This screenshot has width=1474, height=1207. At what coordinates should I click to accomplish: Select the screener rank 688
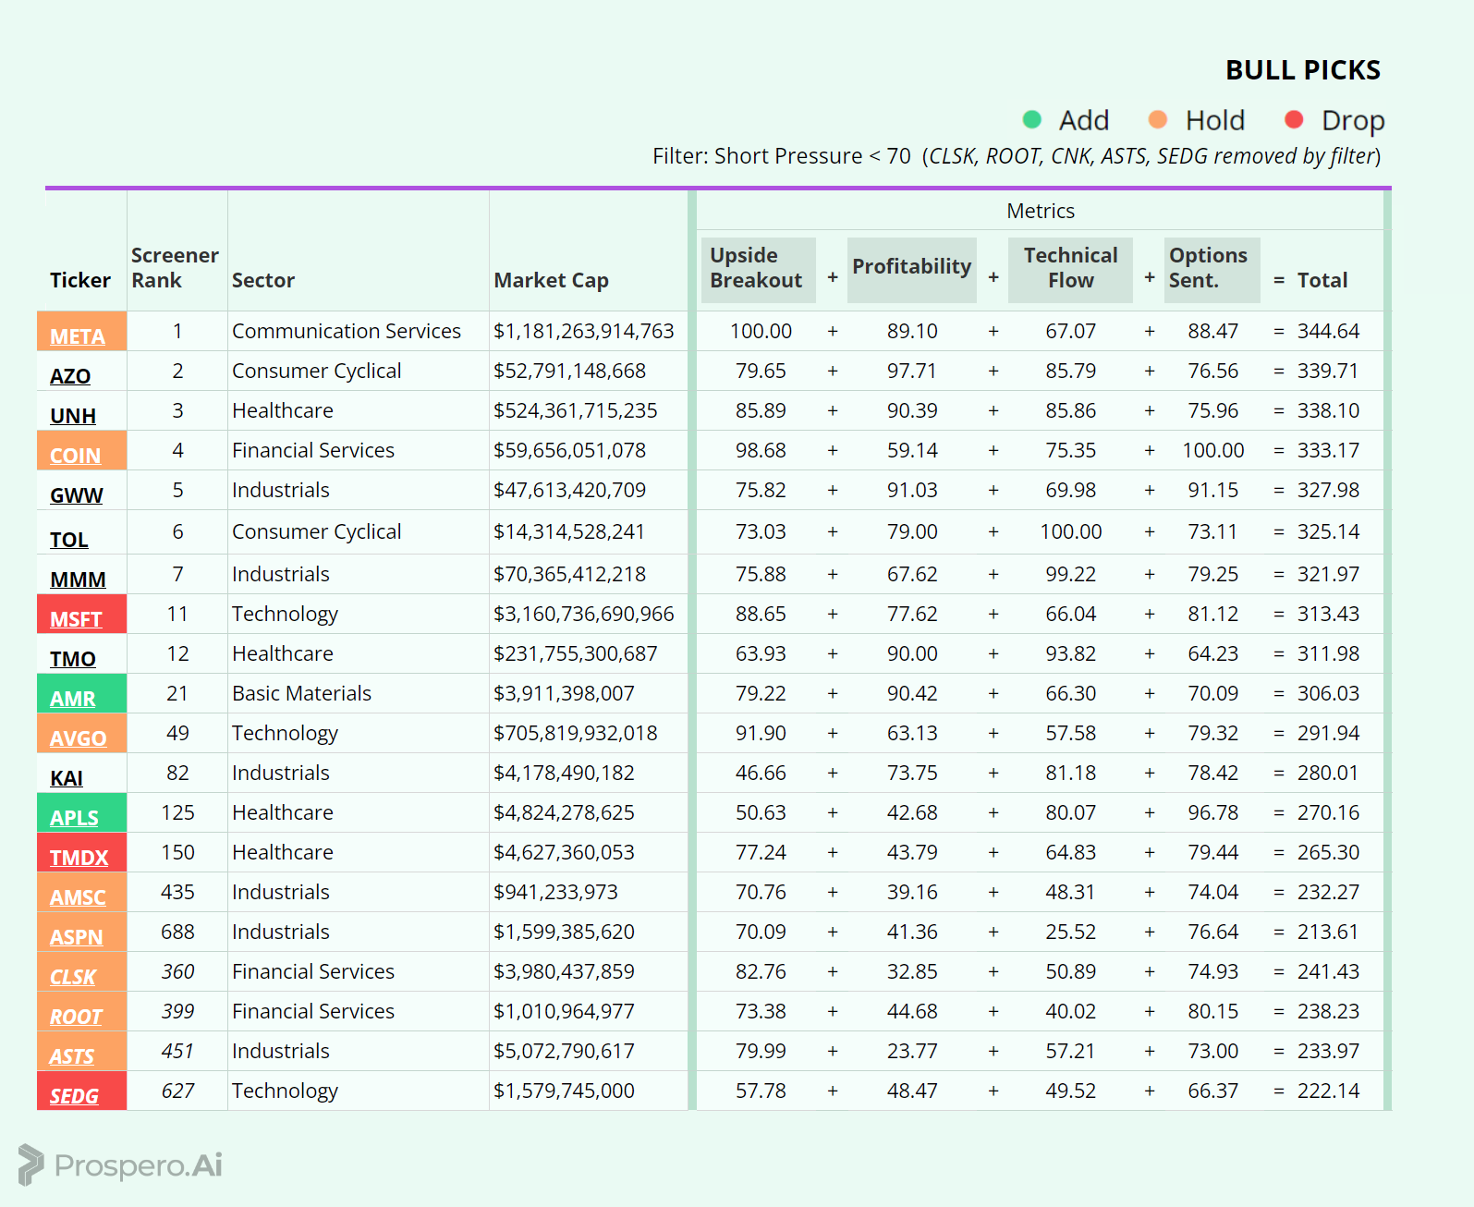177,932
